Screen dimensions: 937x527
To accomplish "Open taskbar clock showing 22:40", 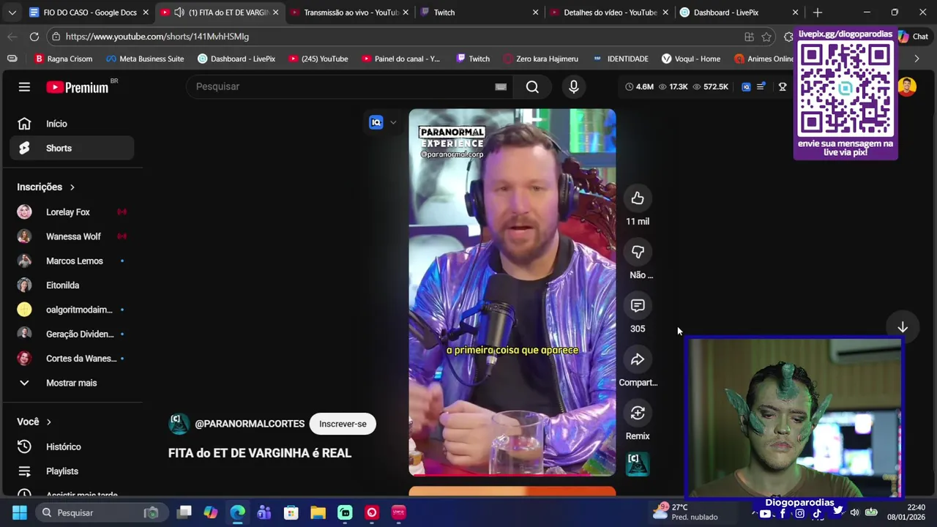I will click(906, 512).
